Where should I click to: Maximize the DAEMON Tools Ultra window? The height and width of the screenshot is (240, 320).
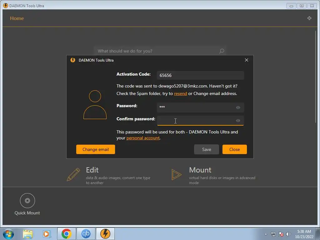tap(302, 6)
